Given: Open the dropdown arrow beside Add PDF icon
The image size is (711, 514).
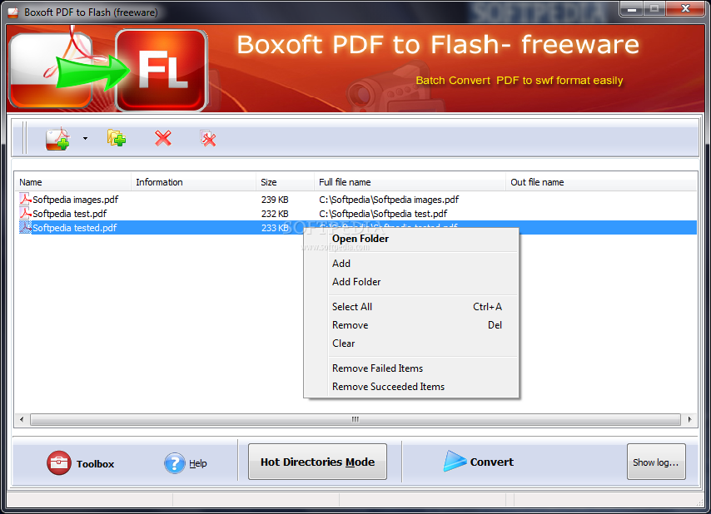Looking at the screenshot, I should [85, 139].
